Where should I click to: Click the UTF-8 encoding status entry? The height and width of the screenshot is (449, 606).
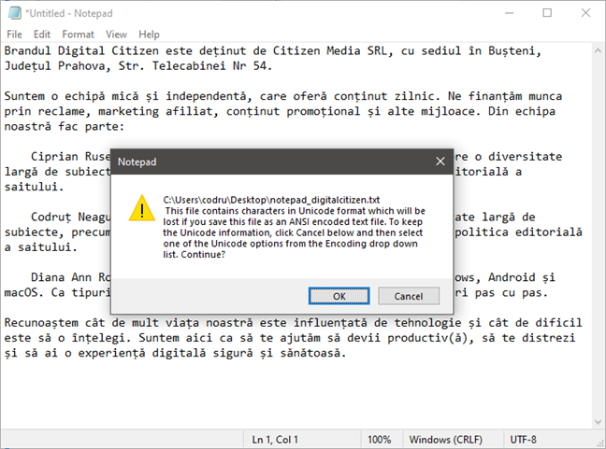[x=524, y=440]
